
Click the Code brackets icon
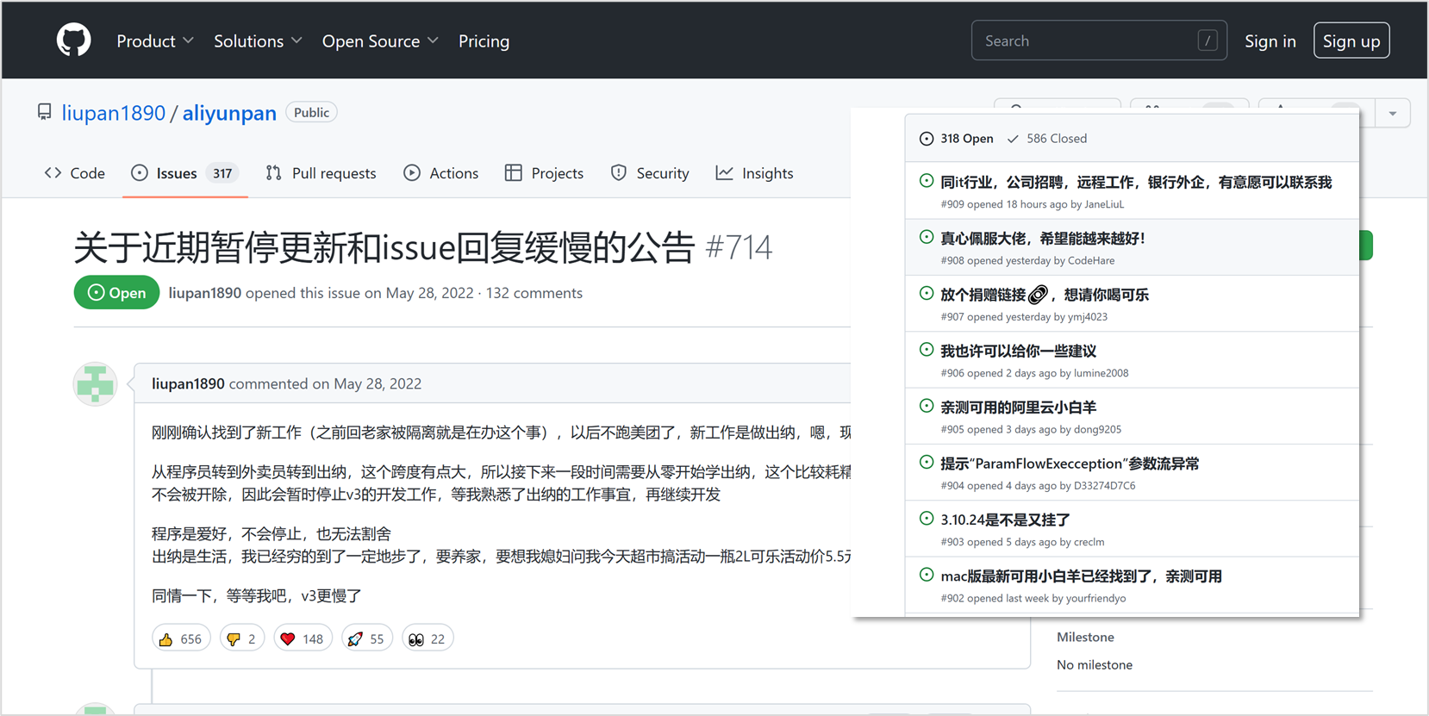pyautogui.click(x=53, y=173)
